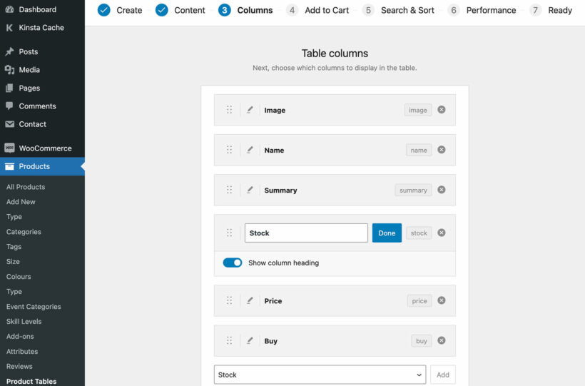Click the 'price' slug tag
Viewport: 585px width, 386px height.
(x=419, y=301)
